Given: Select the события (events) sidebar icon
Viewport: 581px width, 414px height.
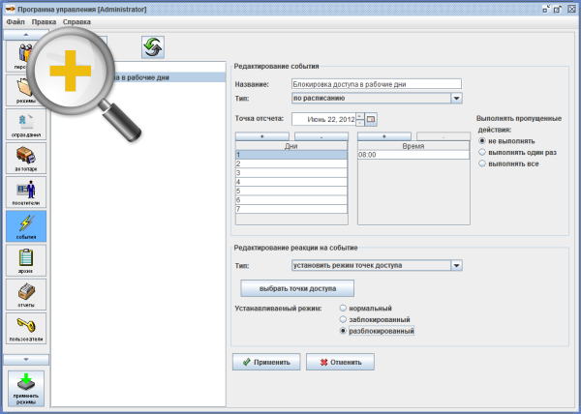Looking at the screenshot, I should click(24, 227).
